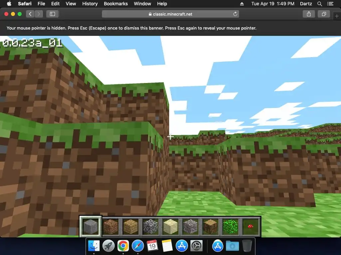Select the cobblestone block in hotbar
The height and width of the screenshot is (255, 341).
point(151,226)
